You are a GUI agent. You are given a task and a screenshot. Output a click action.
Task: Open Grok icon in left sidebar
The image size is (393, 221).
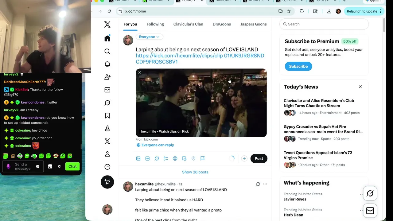tap(107, 103)
